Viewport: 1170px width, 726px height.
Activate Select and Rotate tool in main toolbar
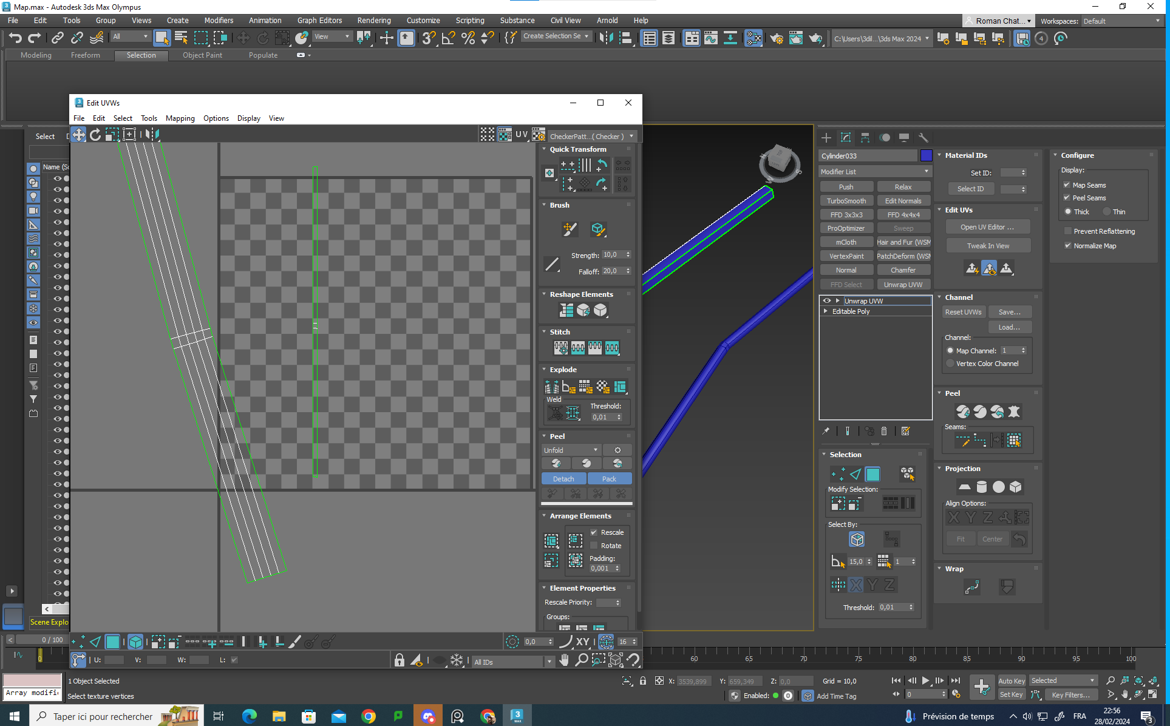point(262,38)
